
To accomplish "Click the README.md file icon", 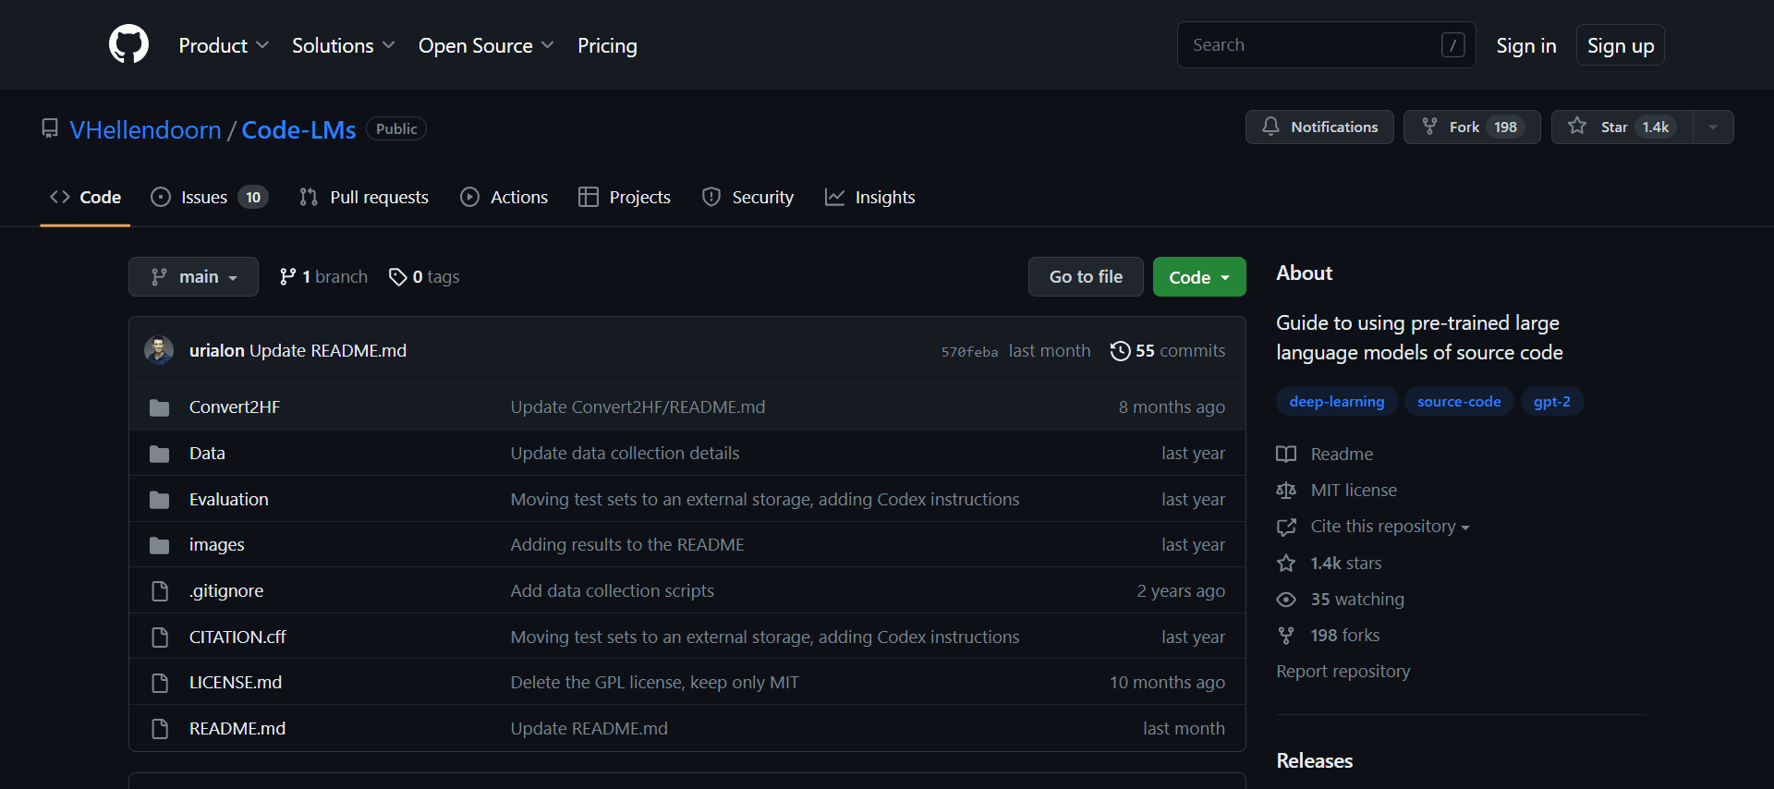I will (x=160, y=729).
